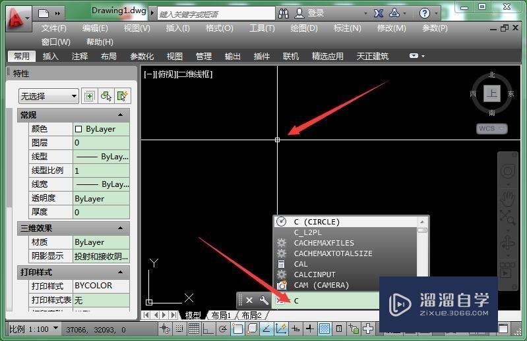Screen dimensions: 527x341
Task: Toggle Ortho Mode in status bar
Action: click(208, 329)
